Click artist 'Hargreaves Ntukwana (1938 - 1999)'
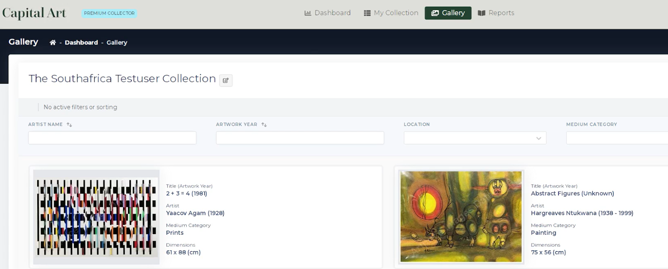 [x=582, y=213]
